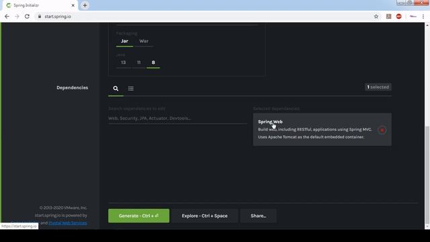Remove the Spring Web dependency

[382, 130]
